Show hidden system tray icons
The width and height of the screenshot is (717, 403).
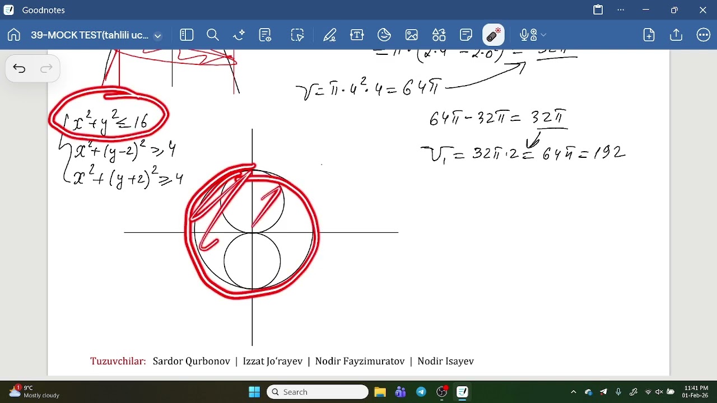[573, 392]
